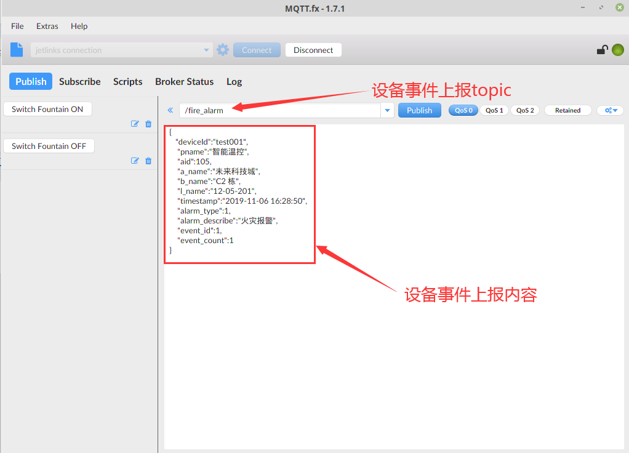Open publish options gear dropdown
Viewport: 629px width, 453px height.
pos(611,110)
